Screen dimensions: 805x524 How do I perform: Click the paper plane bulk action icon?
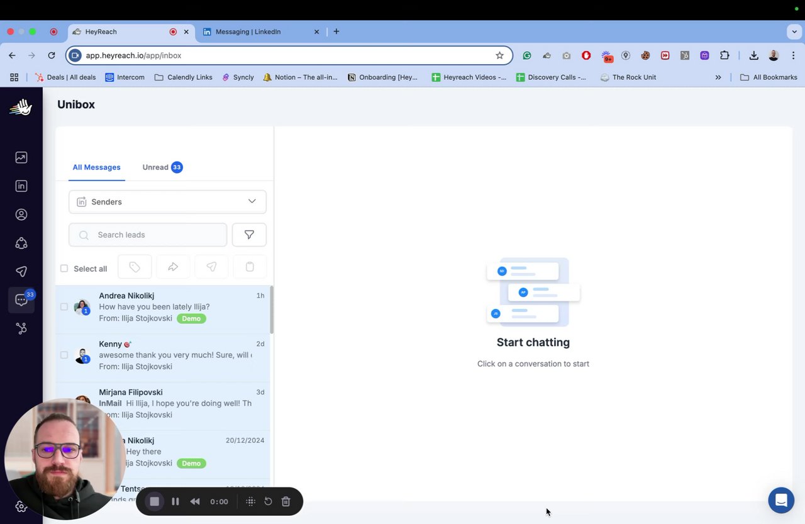pos(211,267)
